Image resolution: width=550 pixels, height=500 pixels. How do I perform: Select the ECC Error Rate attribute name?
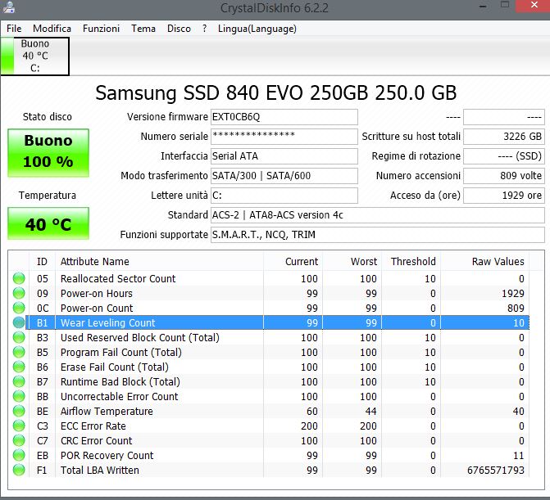coord(93,426)
